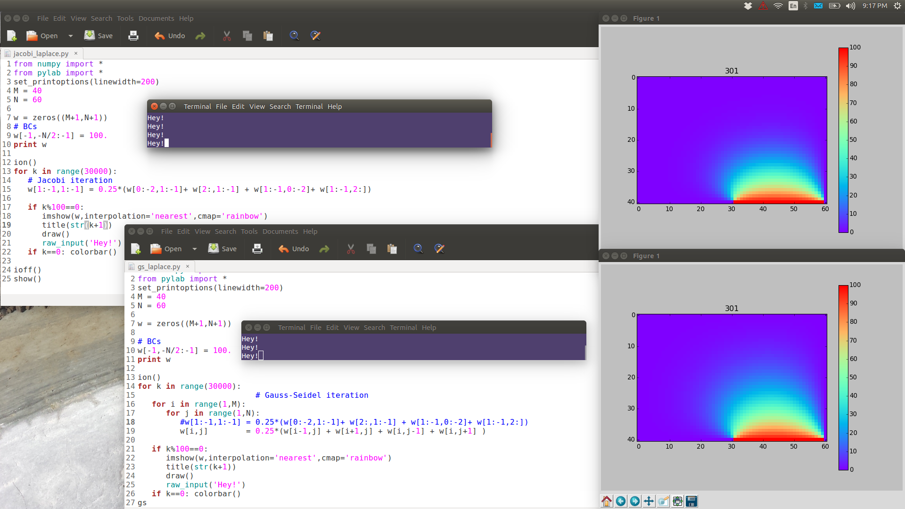Click Copy icon in top gedit toolbar

[x=247, y=36]
